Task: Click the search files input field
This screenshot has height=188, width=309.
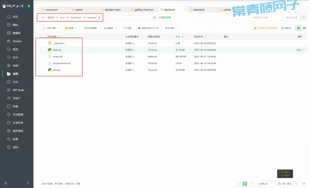Action: (x=266, y=18)
